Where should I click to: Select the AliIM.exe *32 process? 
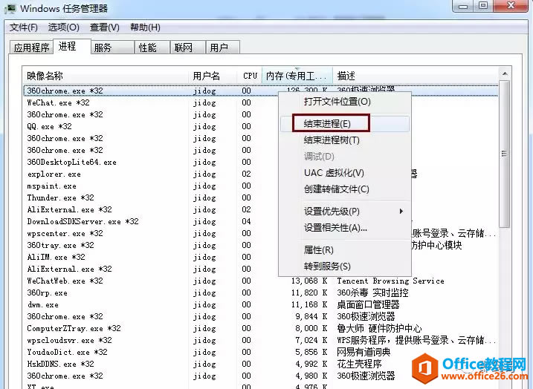click(x=261, y=257)
